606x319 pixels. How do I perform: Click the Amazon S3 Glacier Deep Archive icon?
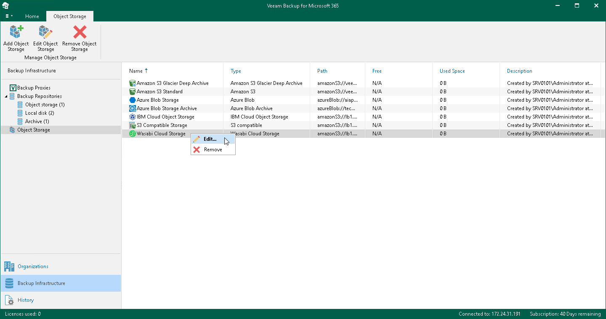point(133,83)
